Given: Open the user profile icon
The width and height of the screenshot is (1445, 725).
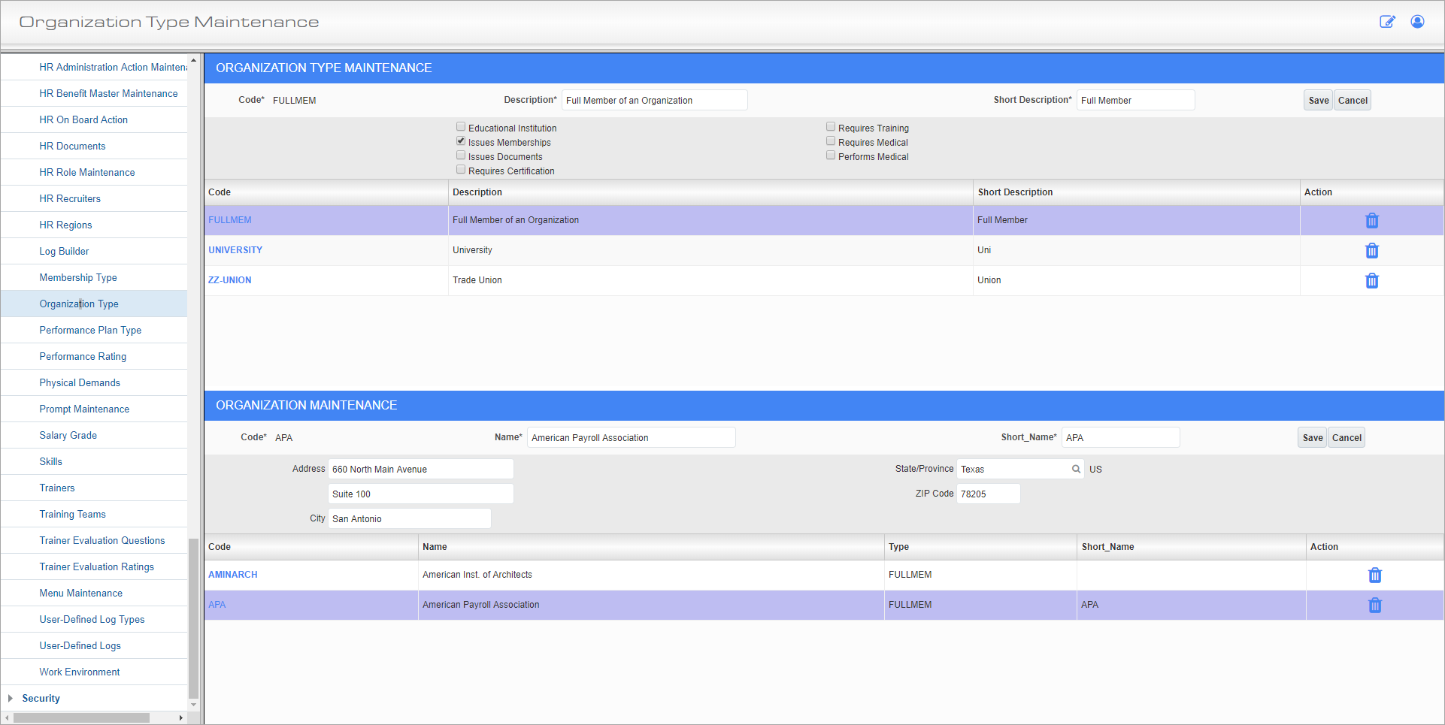Looking at the screenshot, I should [x=1417, y=22].
